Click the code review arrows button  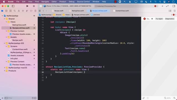point(167,6)
